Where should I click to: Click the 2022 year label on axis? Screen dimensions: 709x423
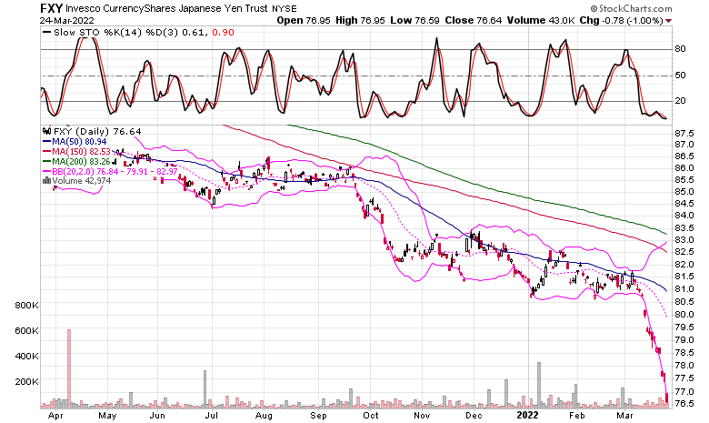pos(528,416)
